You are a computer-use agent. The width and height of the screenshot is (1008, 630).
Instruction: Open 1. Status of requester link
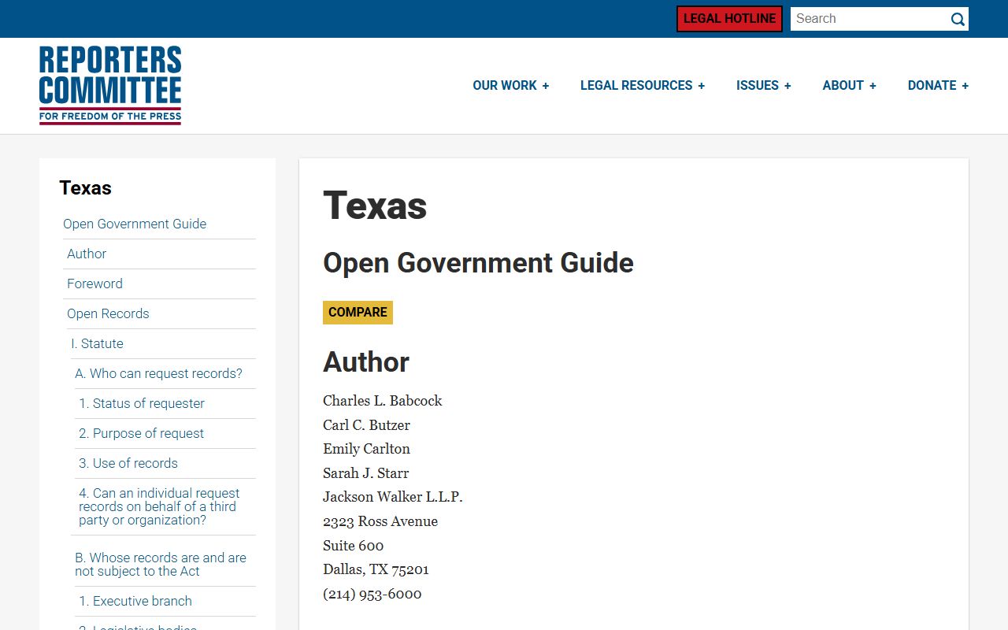[142, 403]
